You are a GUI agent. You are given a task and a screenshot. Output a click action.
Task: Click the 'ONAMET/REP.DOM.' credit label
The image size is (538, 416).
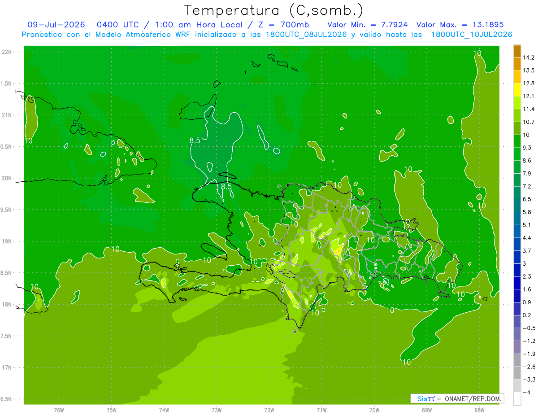click(x=473, y=398)
